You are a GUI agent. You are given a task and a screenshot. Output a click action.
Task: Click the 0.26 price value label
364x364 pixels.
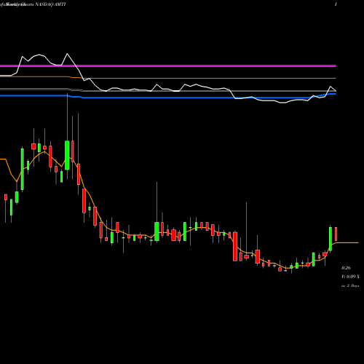pos(346,268)
